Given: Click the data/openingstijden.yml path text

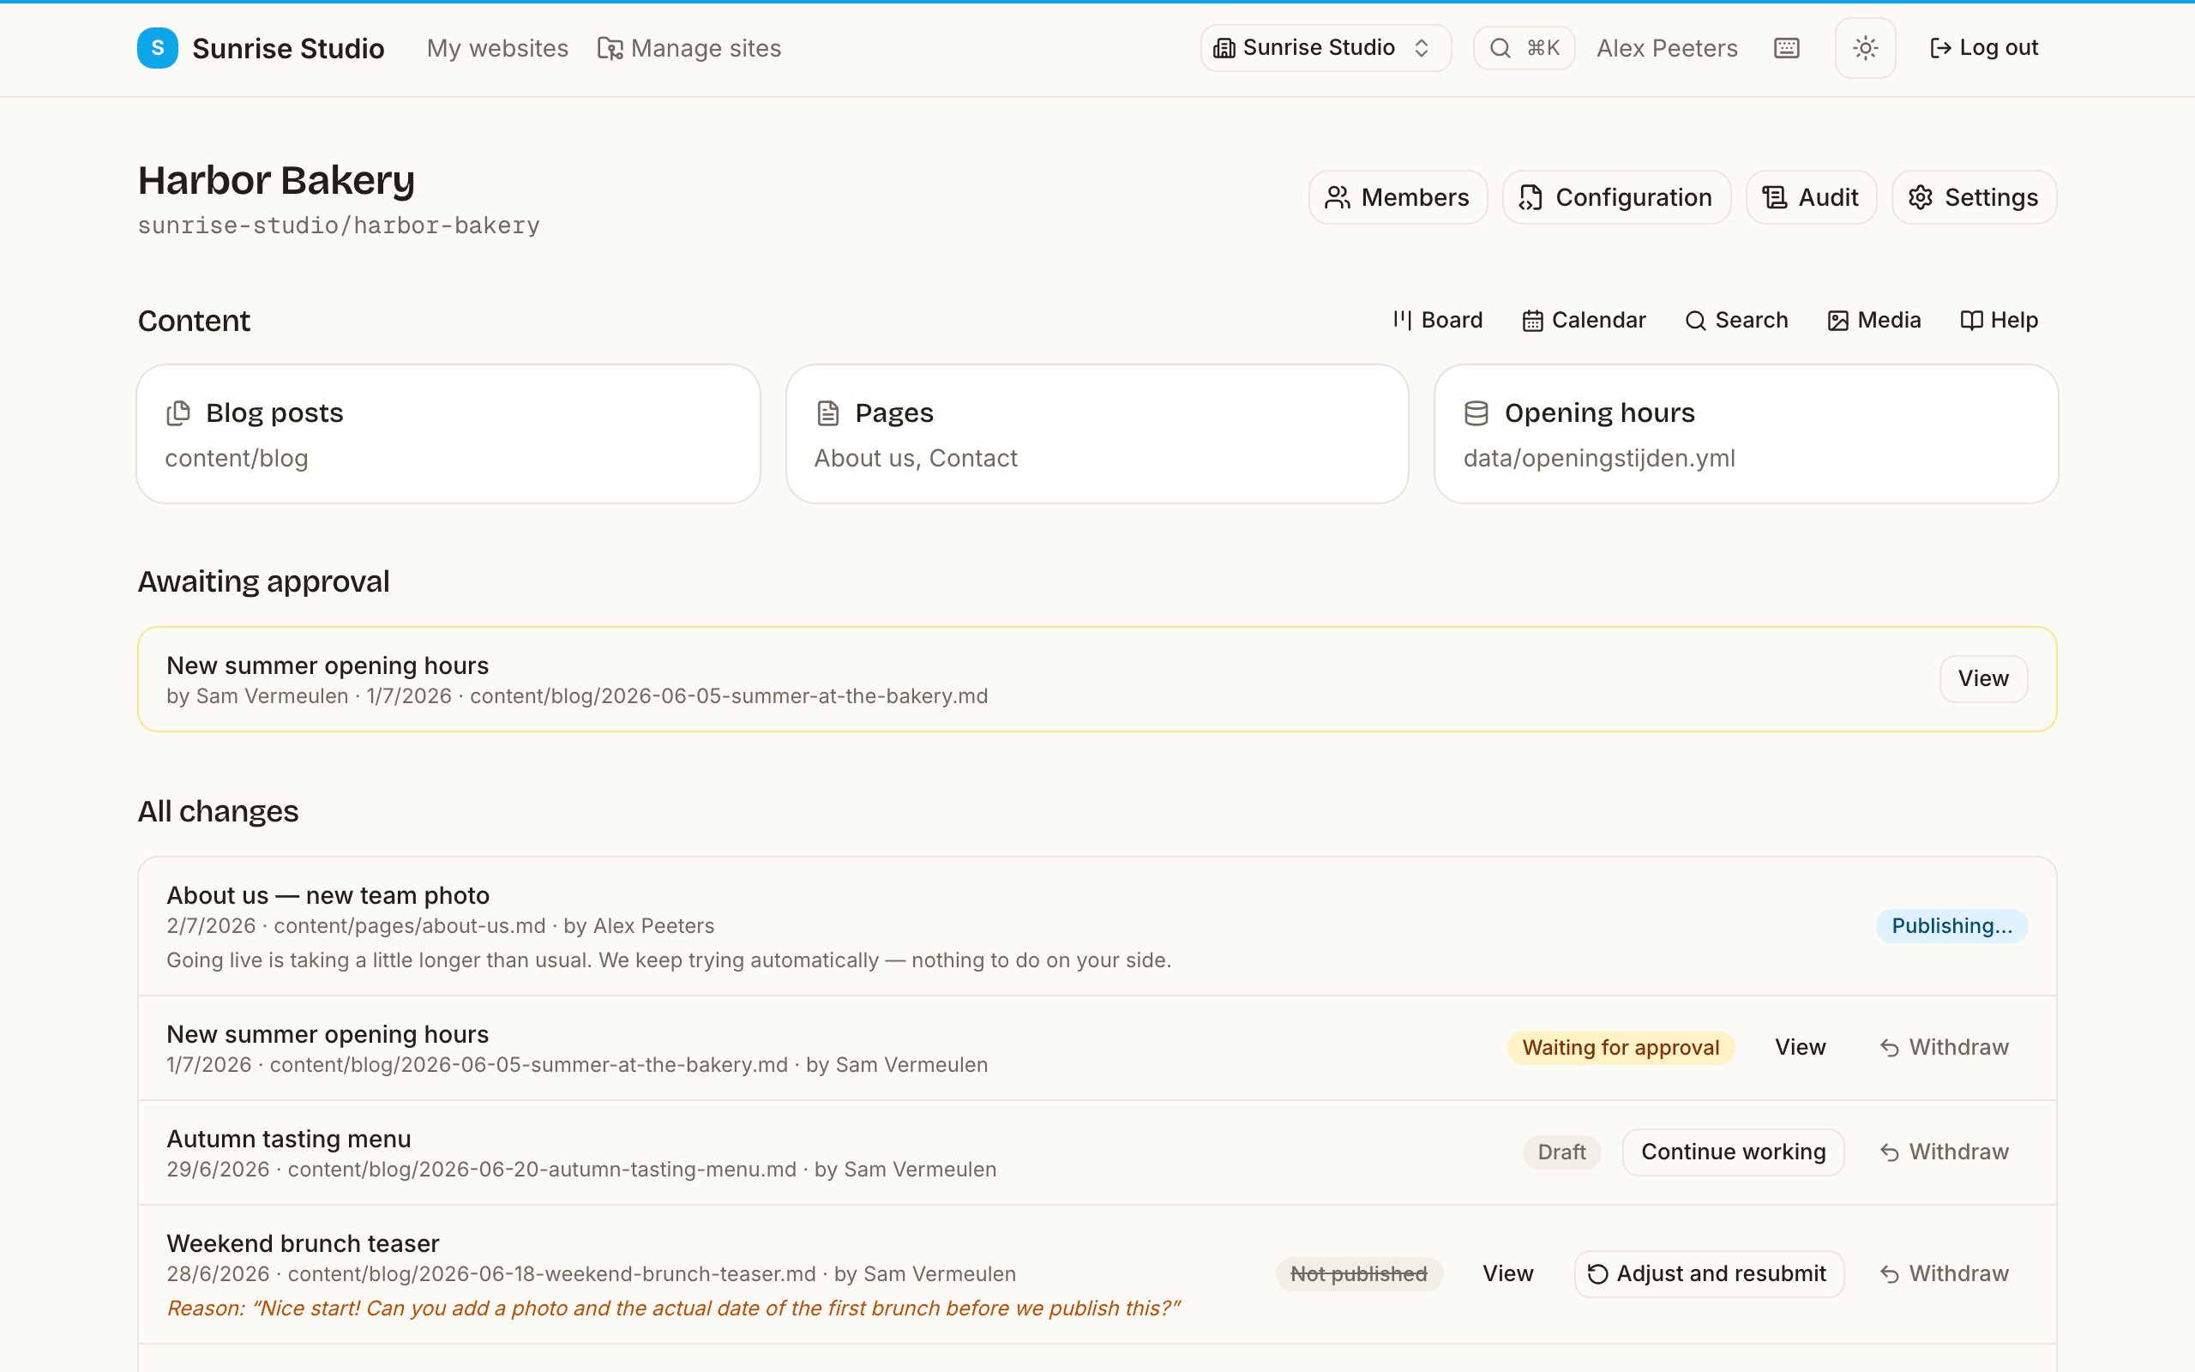Looking at the screenshot, I should [1598, 458].
